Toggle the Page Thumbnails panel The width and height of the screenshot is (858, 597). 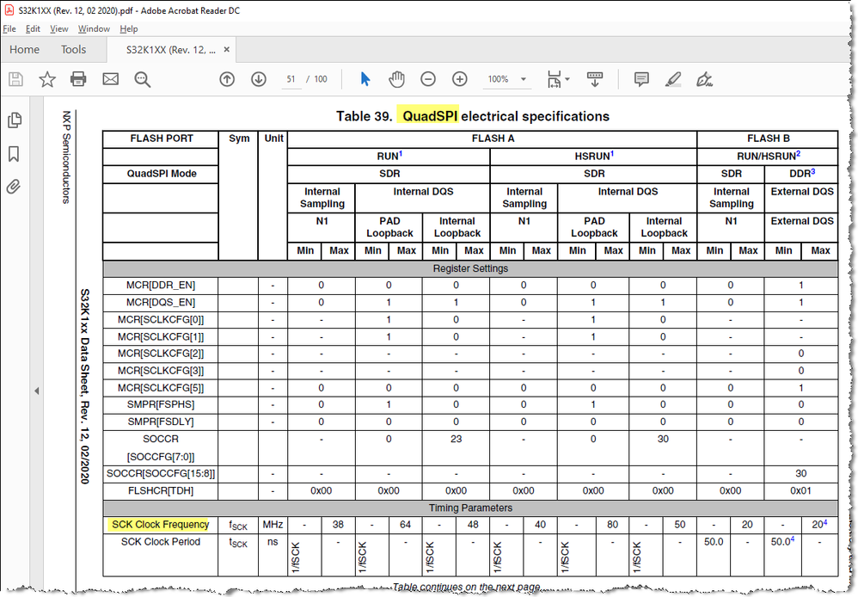click(x=15, y=120)
